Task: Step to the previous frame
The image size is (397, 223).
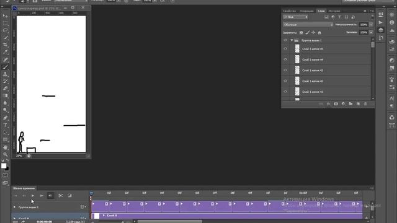Action: 24,196
